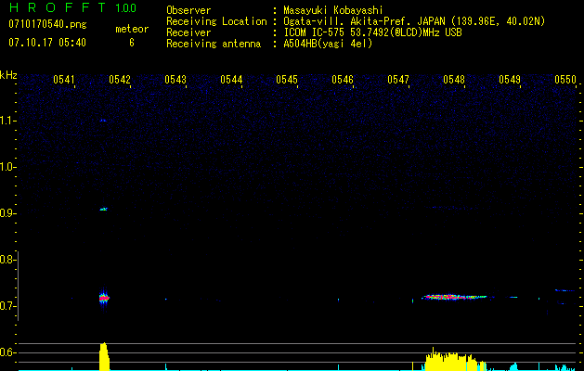The height and width of the screenshot is (371, 584).
Task: Click the faint echo at 1.1 kHz near 0542
Action: (x=103, y=121)
